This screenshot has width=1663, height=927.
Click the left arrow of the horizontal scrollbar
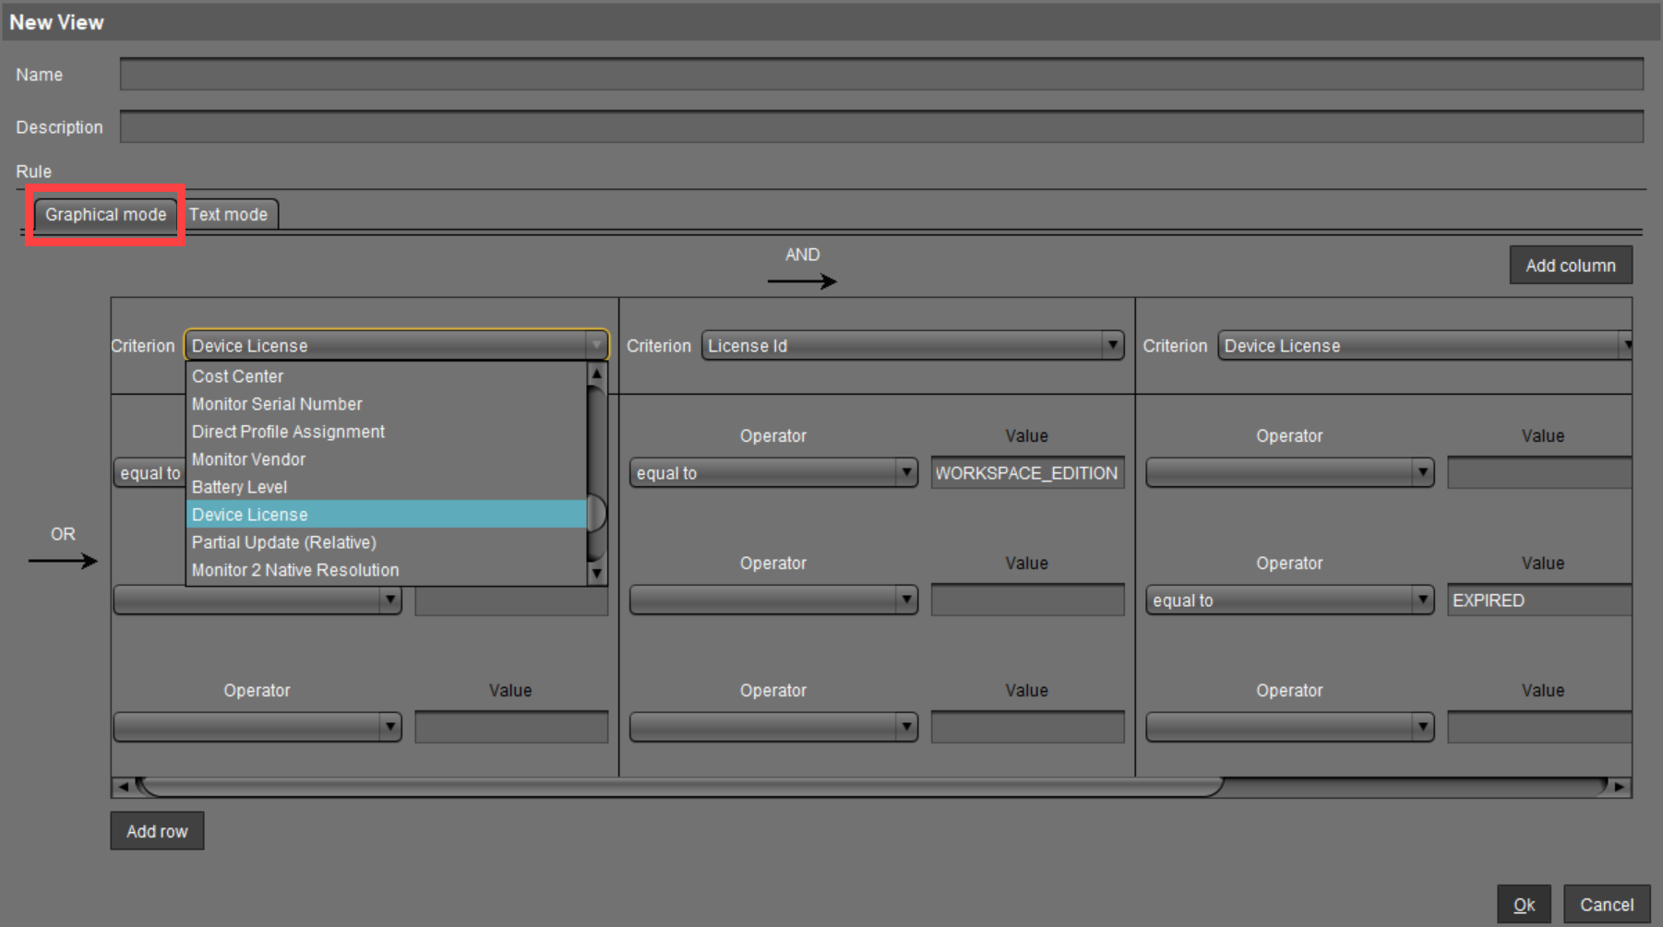pos(121,788)
